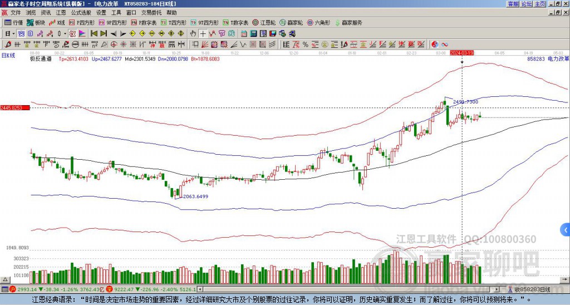Screen dimensions: 570x305
Task: Click the red 2445.8253 price label
Action: 14,108
